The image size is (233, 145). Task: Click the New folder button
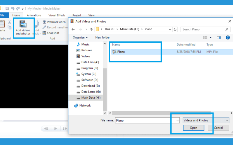pos(103,37)
